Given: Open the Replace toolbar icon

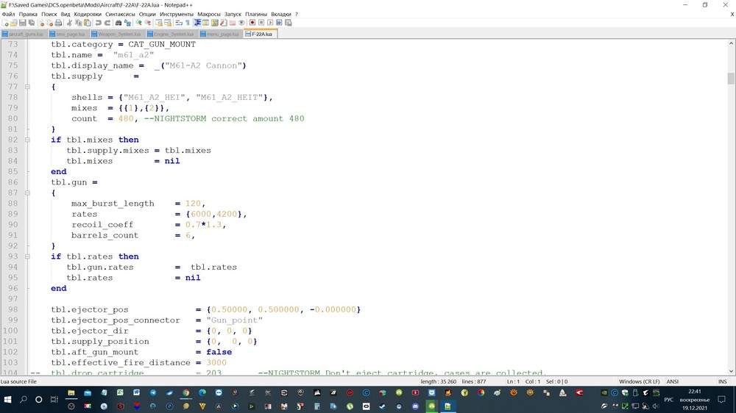Looking at the screenshot, I should pyautogui.click(x=127, y=23).
